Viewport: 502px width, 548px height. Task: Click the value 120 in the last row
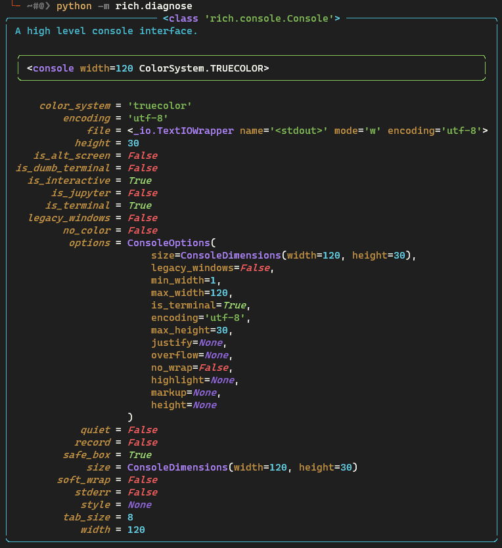pos(136,530)
